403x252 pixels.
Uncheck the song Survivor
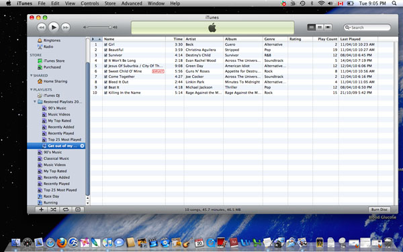(x=105, y=55)
